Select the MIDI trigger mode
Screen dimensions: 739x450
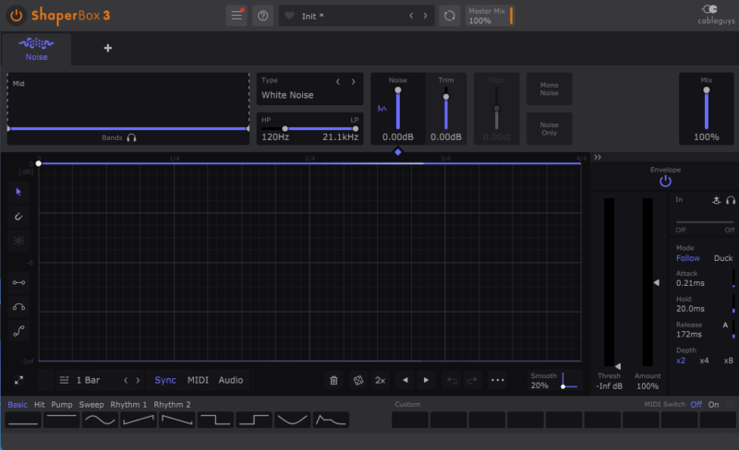(x=198, y=380)
